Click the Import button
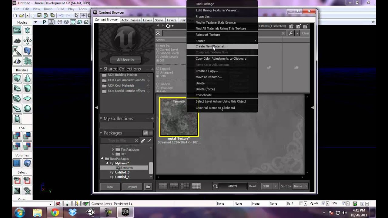Screen dimensions: 388x218 tap(132, 187)
